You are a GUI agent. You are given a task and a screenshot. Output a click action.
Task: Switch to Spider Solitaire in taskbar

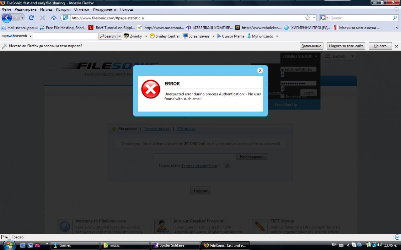pyautogui.click(x=175, y=245)
